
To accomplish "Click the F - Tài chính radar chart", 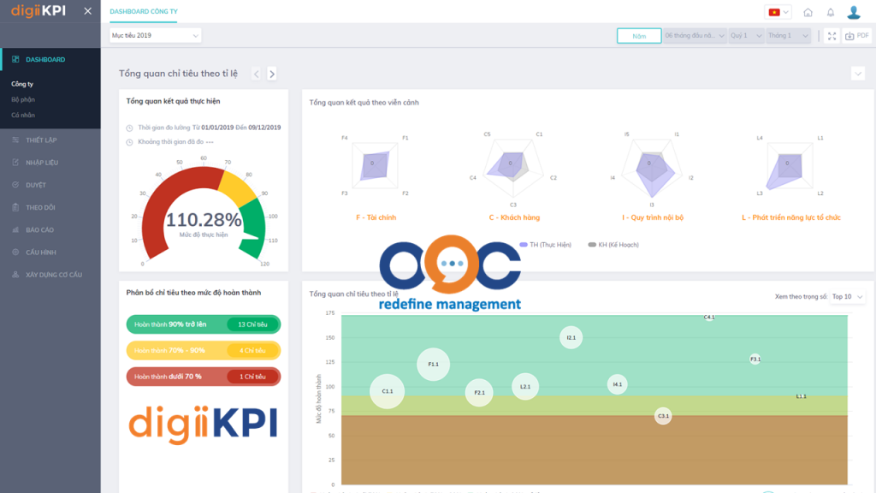I will (375, 165).
